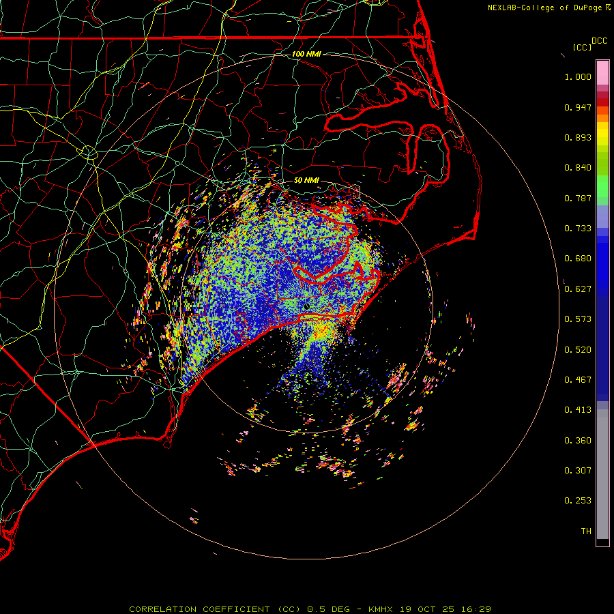Click the 0.787 legend value
Viewport: 614px width, 614px height.
[578, 198]
